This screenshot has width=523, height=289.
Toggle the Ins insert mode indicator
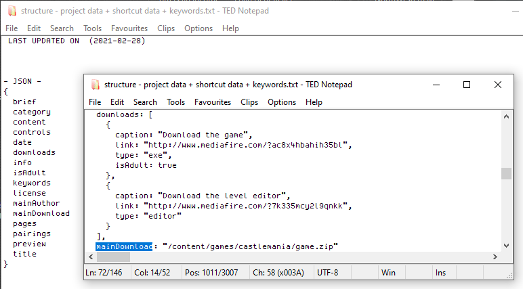coord(440,272)
